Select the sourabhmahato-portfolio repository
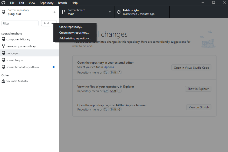 (30, 67)
